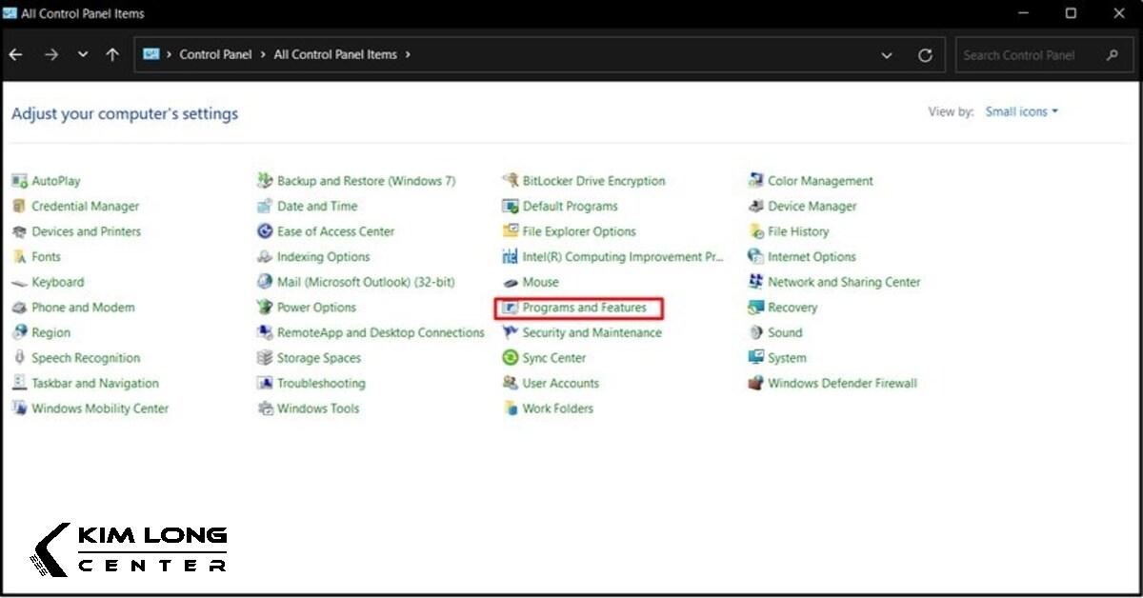The width and height of the screenshot is (1143, 598).
Task: Click the Ease of Access Center icon
Action: tap(265, 231)
